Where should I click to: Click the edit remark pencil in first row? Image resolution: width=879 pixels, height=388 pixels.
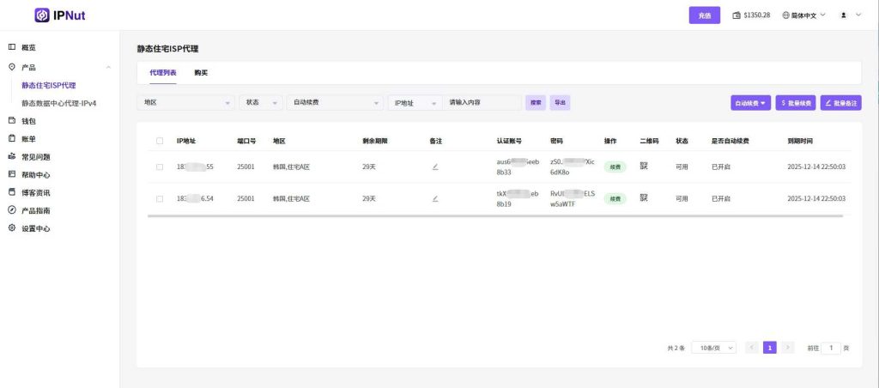(x=435, y=167)
